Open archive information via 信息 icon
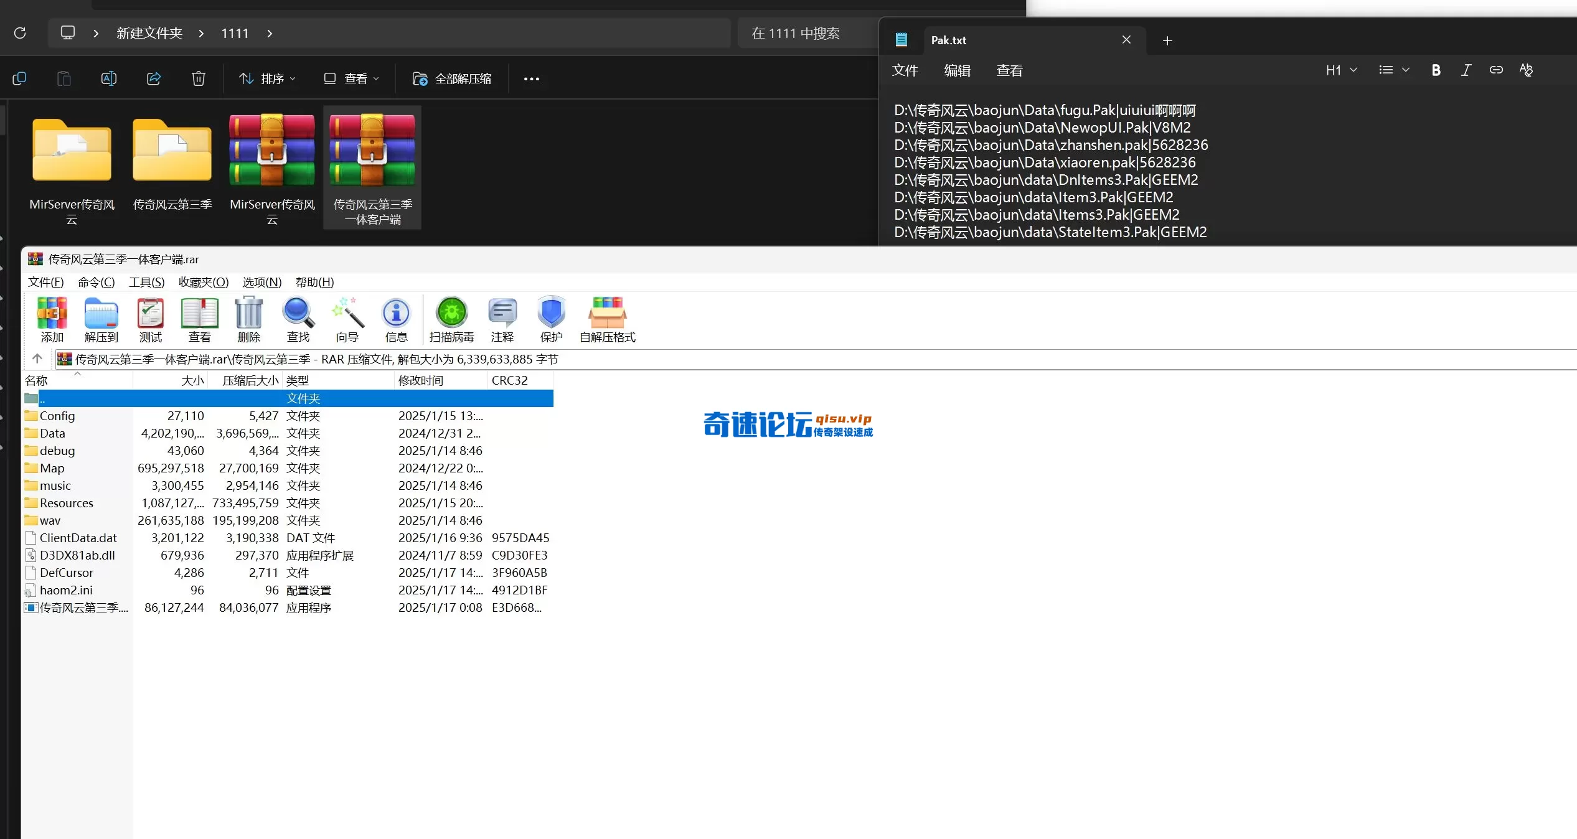The height and width of the screenshot is (839, 1577). point(396,319)
